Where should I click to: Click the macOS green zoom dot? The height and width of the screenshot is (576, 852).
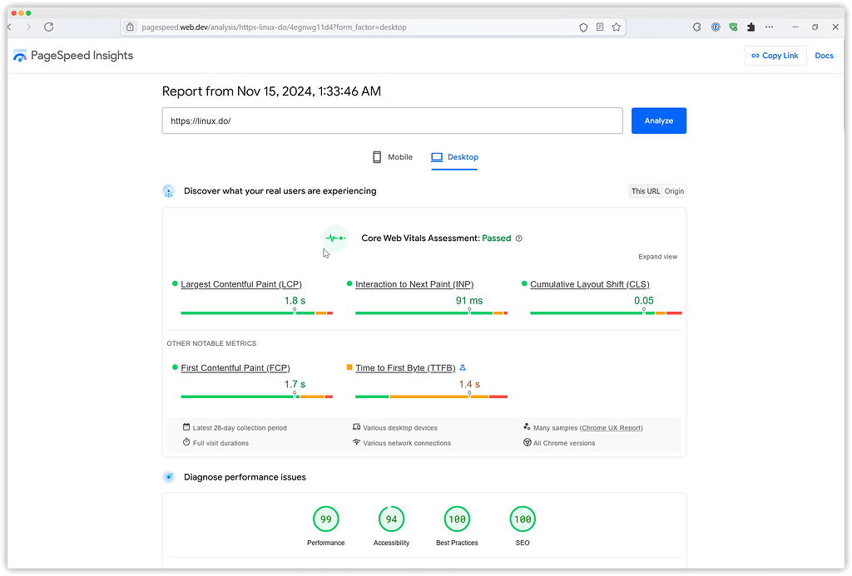tap(28, 13)
